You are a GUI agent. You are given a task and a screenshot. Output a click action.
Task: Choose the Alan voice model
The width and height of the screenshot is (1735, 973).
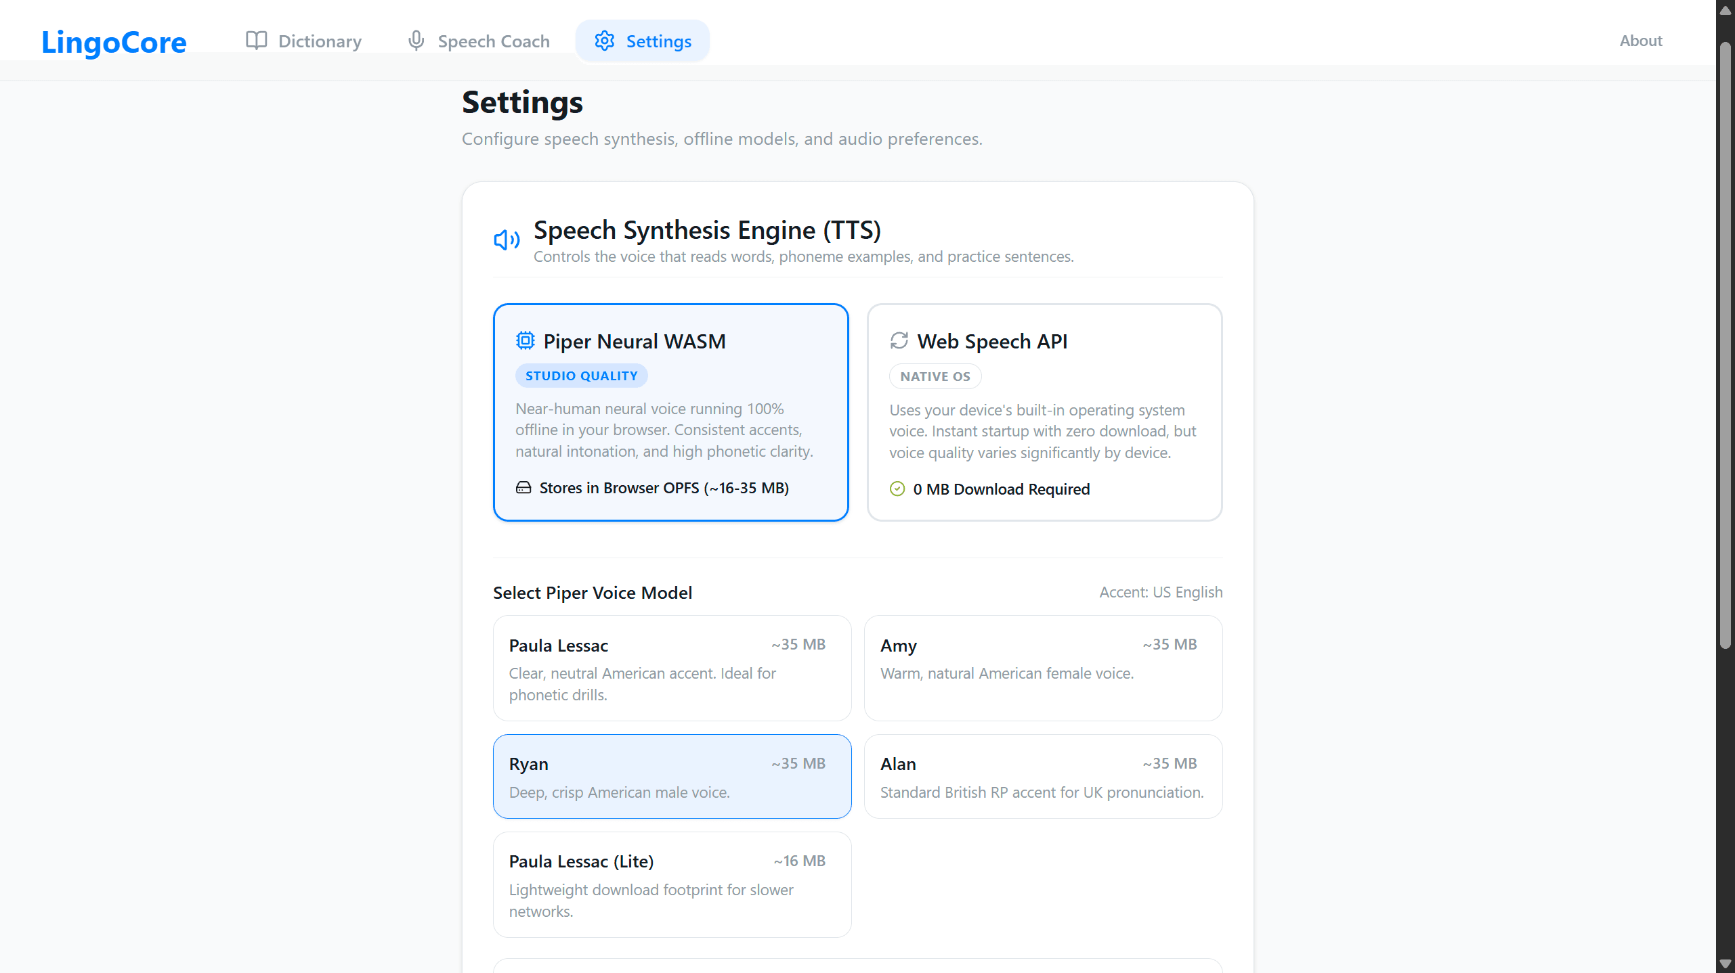pos(1043,776)
